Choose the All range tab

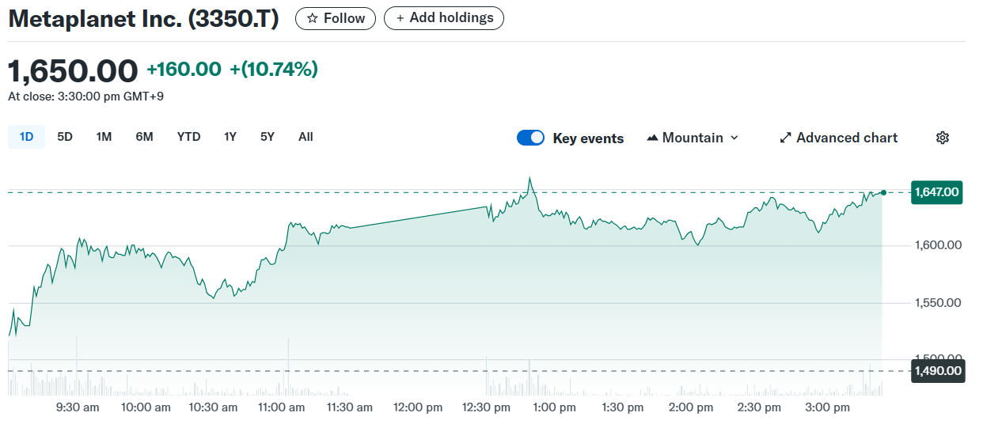[x=306, y=137]
